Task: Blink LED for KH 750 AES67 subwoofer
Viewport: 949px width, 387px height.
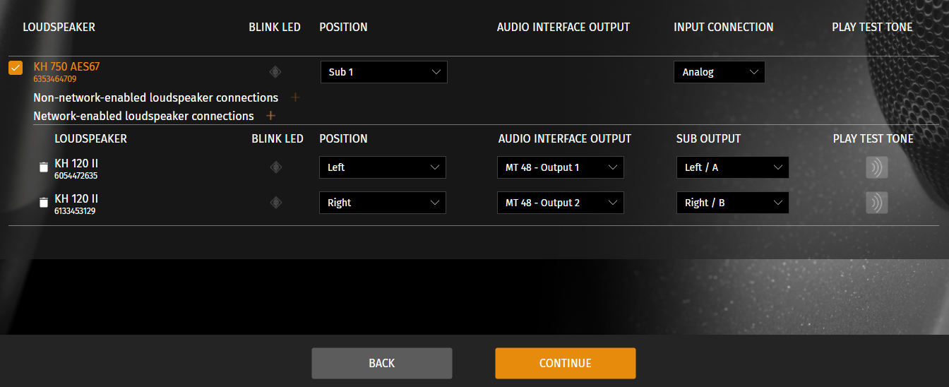Action: click(x=275, y=71)
